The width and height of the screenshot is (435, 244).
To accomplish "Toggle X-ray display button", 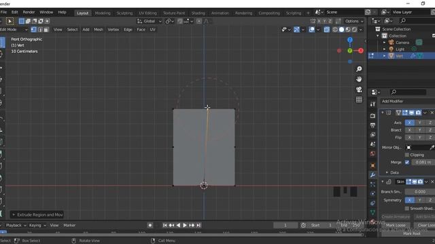I will coord(326,30).
